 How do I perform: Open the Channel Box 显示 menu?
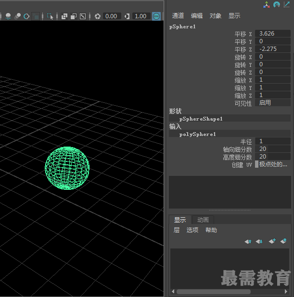(234, 16)
